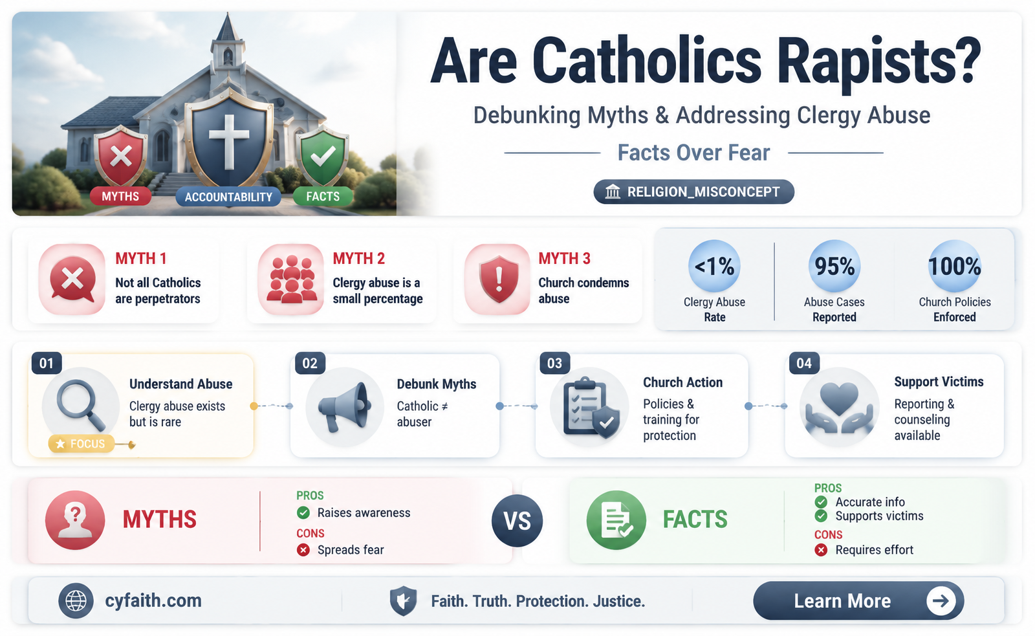Click the Are Catholics Rapists? title
1035x636 pixels.
706,61
